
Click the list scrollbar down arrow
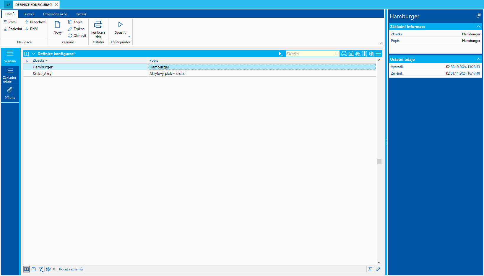pos(379,262)
